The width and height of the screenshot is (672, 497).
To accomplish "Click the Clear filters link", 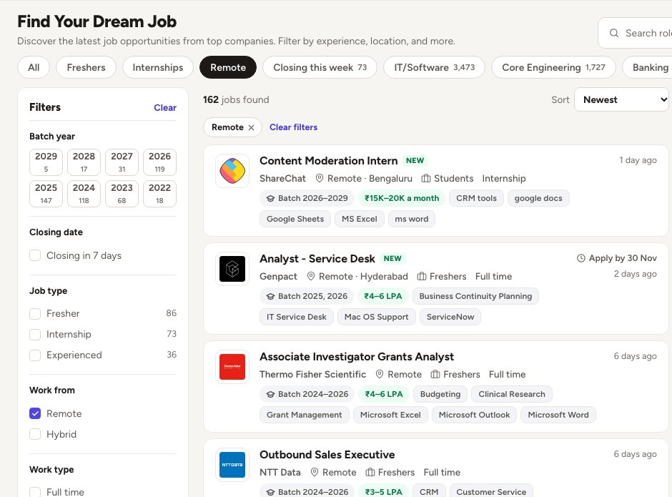I will [293, 127].
